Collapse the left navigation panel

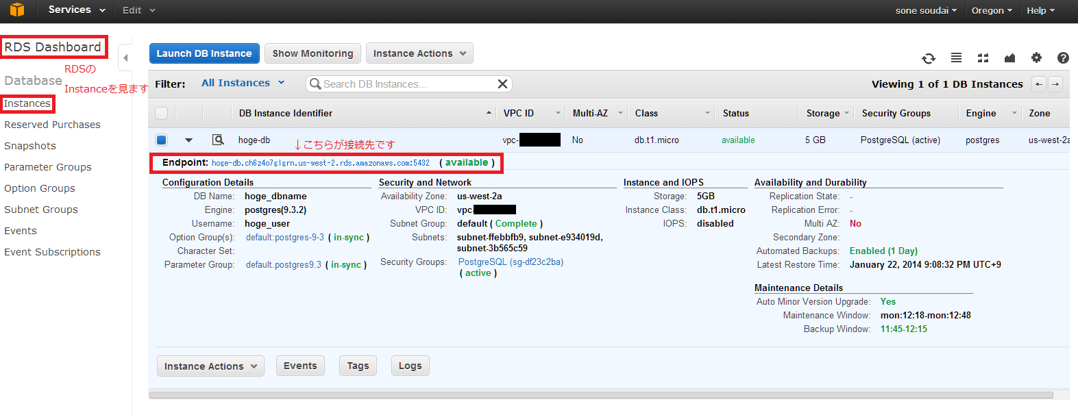coord(125,58)
